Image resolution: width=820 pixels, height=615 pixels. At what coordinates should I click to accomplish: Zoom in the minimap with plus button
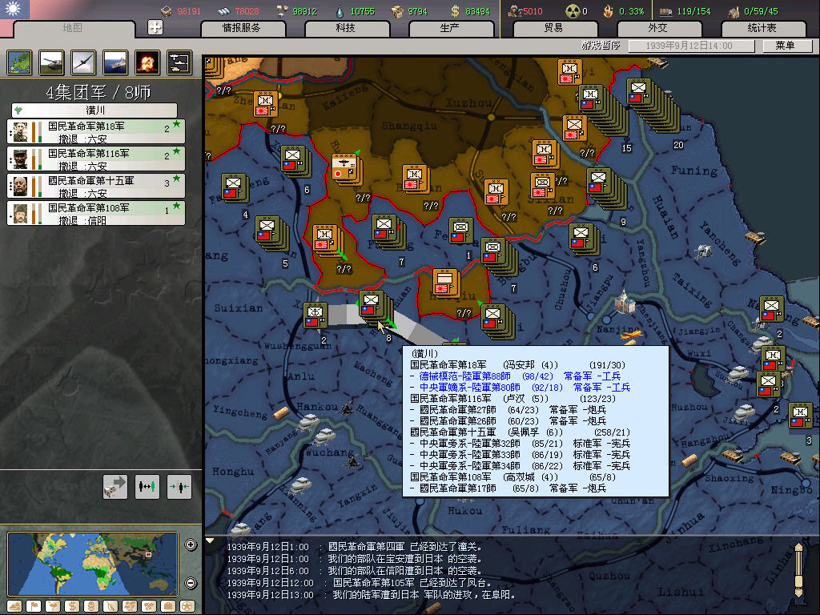[191, 545]
